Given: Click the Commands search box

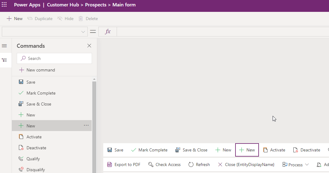Looking at the screenshot, I should click(x=54, y=58).
